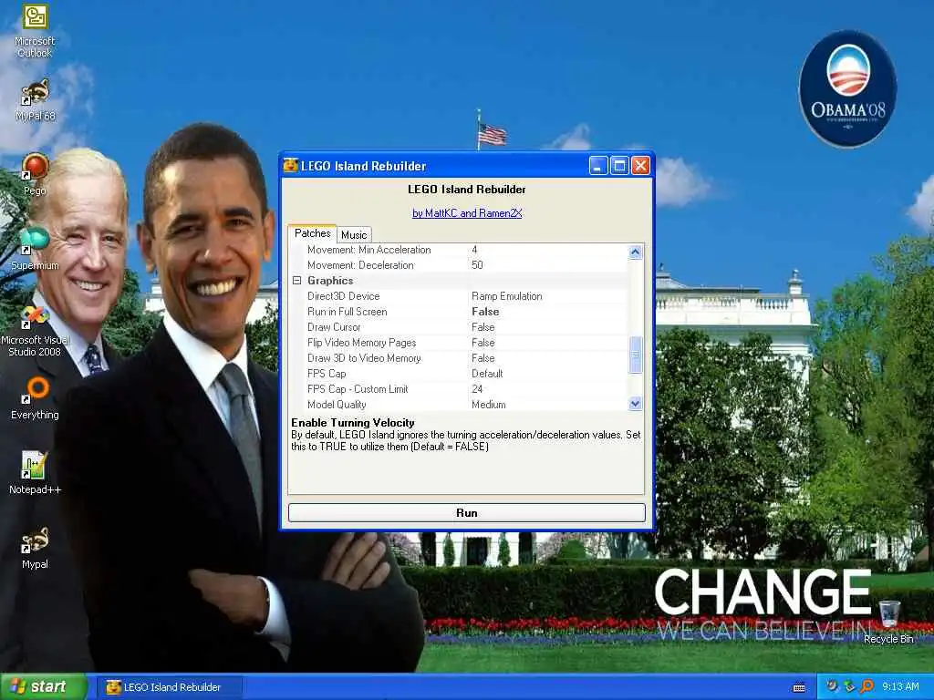934x700 pixels.
Task: Close the LEGO Island Rebuilder window
Action: pyautogui.click(x=640, y=166)
